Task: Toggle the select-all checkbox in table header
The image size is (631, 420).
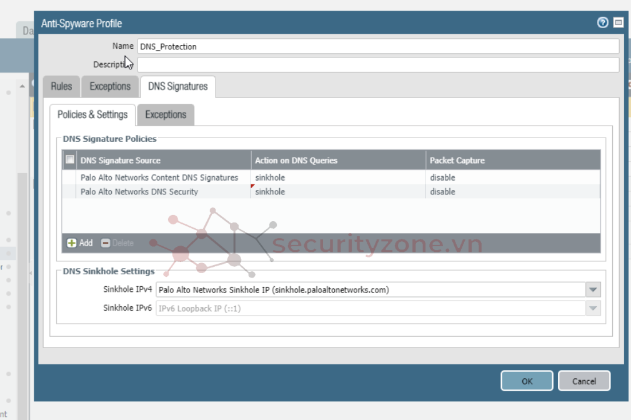Action: [70, 160]
